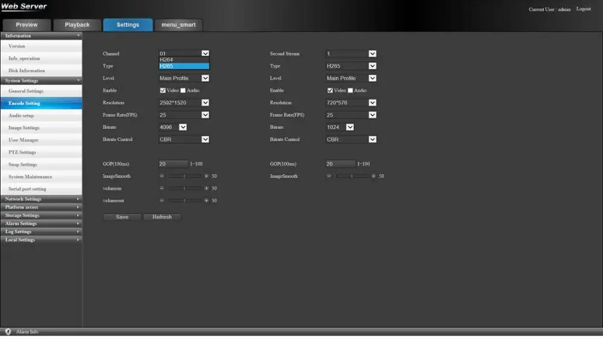Screen dimensions: 603x339
Task: Click the main stream ImageSmooth slider
Action: tap(185, 176)
